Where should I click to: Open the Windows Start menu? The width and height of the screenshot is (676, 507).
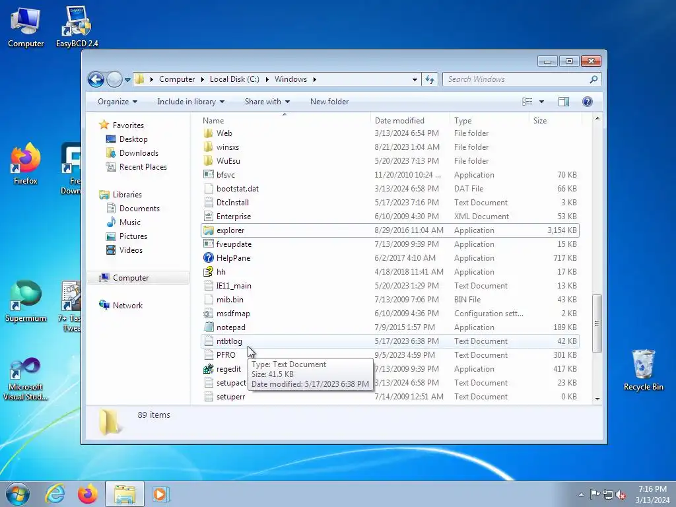18,494
